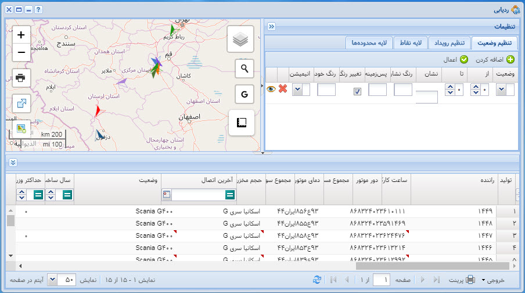
Task: Toggle row visibility eye icon
Action: 271,90
